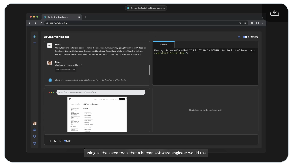Click Scott's avatar in chat

[49, 63]
